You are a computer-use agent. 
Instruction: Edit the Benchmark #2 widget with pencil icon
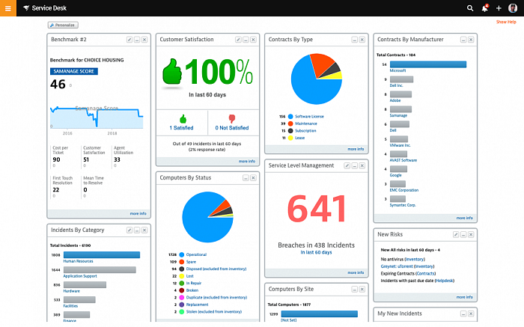(x=130, y=38)
